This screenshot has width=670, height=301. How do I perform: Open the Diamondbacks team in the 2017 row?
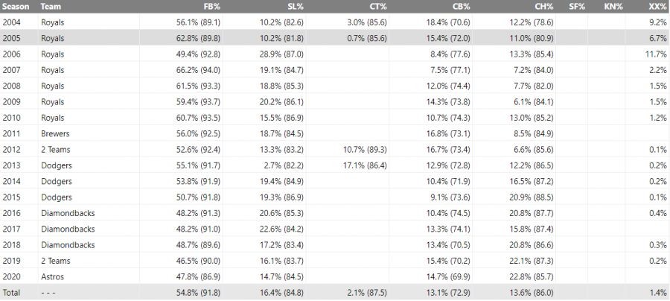tap(68, 229)
